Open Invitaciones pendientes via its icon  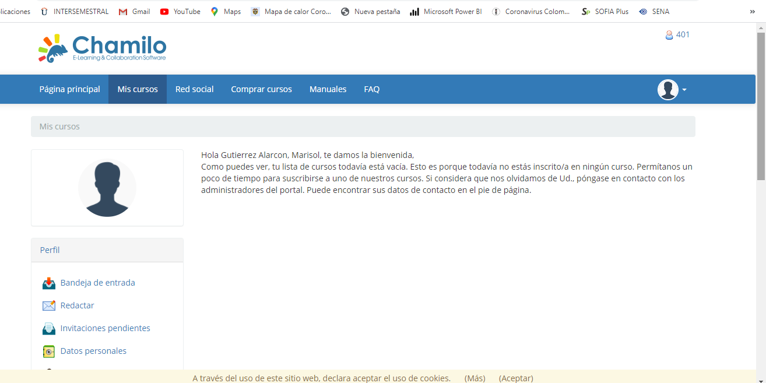pos(49,328)
